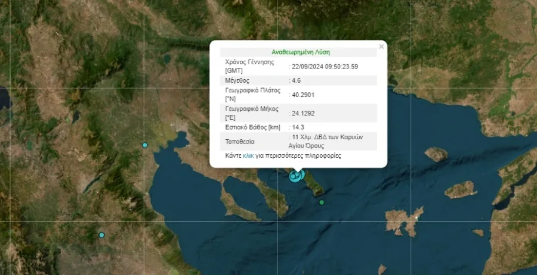Viewport: 537px width, 275px height.
Task: Open the 'κλικ' link for more information
Action: pyautogui.click(x=248, y=156)
